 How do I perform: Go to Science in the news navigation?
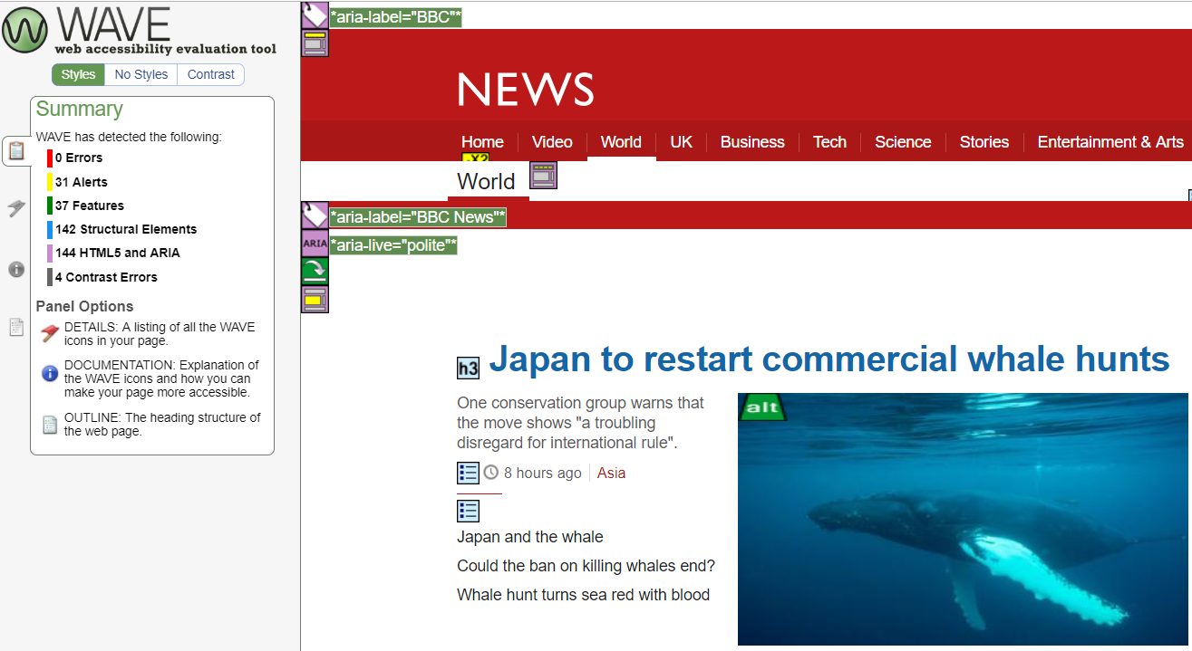point(902,142)
